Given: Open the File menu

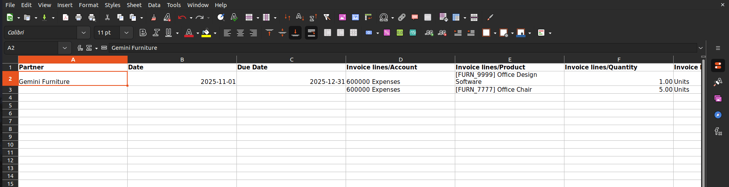Looking at the screenshot, I should (x=10, y=5).
